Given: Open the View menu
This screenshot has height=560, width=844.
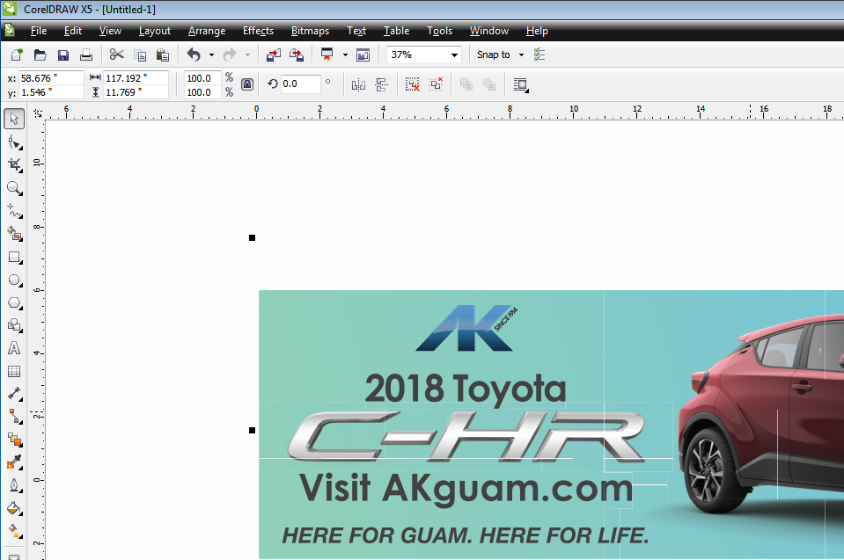Looking at the screenshot, I should pyautogui.click(x=110, y=31).
